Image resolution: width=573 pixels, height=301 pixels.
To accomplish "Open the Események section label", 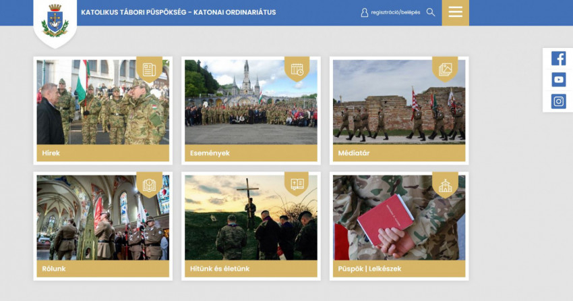I will click(x=210, y=153).
